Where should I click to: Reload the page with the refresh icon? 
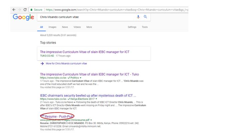(x=25, y=10)
